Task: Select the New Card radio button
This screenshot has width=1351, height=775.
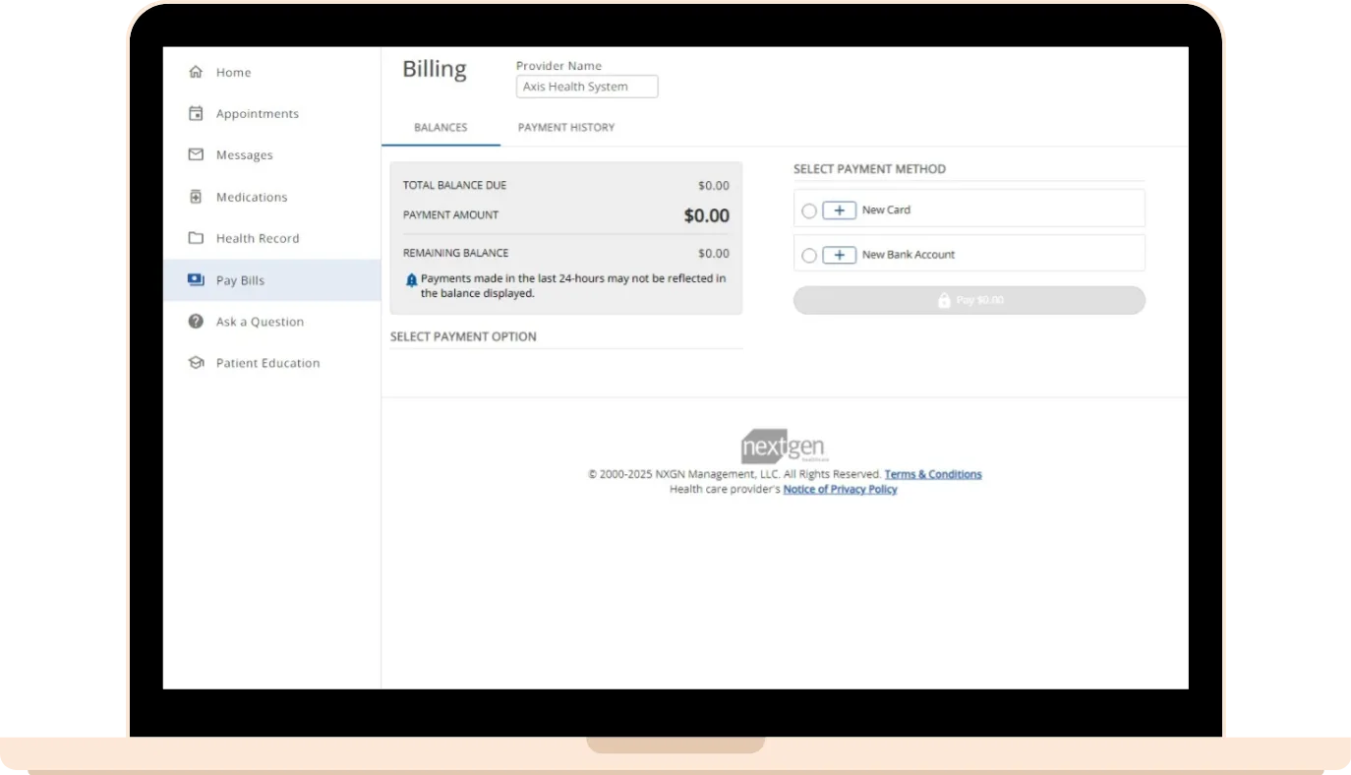Action: 809,210
